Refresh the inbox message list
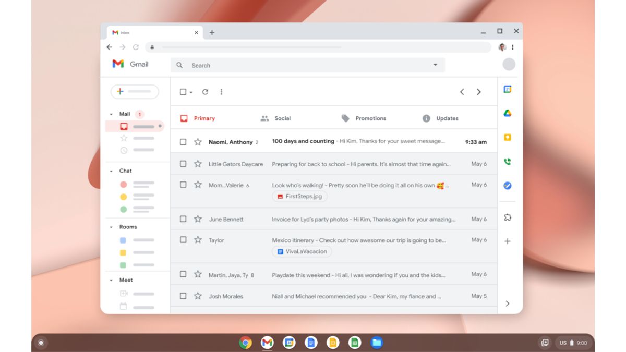Image resolution: width=626 pixels, height=352 pixels. (x=205, y=92)
